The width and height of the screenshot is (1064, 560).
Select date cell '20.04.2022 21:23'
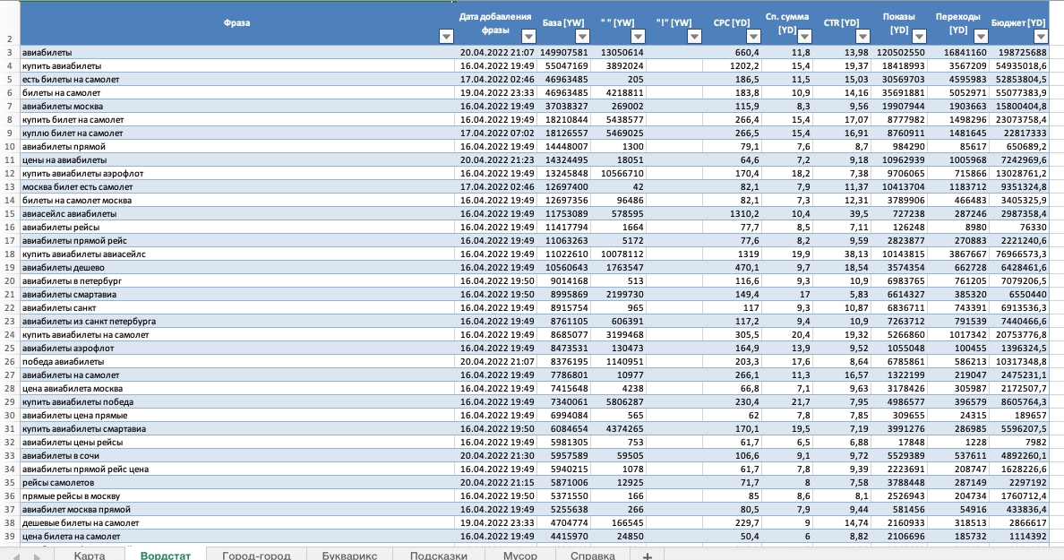[x=496, y=160]
